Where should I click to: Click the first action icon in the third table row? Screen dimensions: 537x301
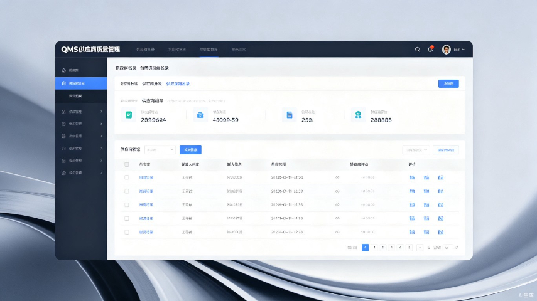[412, 204]
